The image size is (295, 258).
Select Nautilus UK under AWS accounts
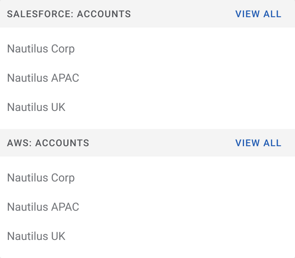tap(36, 236)
